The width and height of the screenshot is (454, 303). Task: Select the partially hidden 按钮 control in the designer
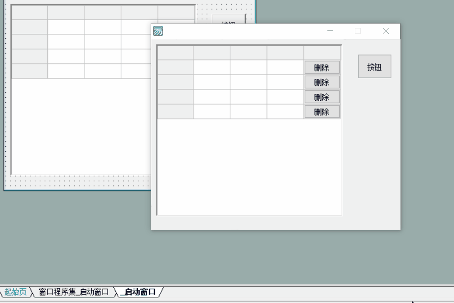(x=228, y=20)
